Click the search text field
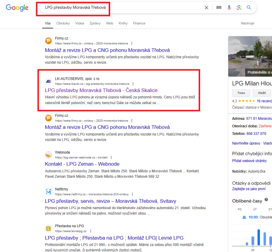Viewport: 272px width, 252px height. pyautogui.click(x=121, y=8)
